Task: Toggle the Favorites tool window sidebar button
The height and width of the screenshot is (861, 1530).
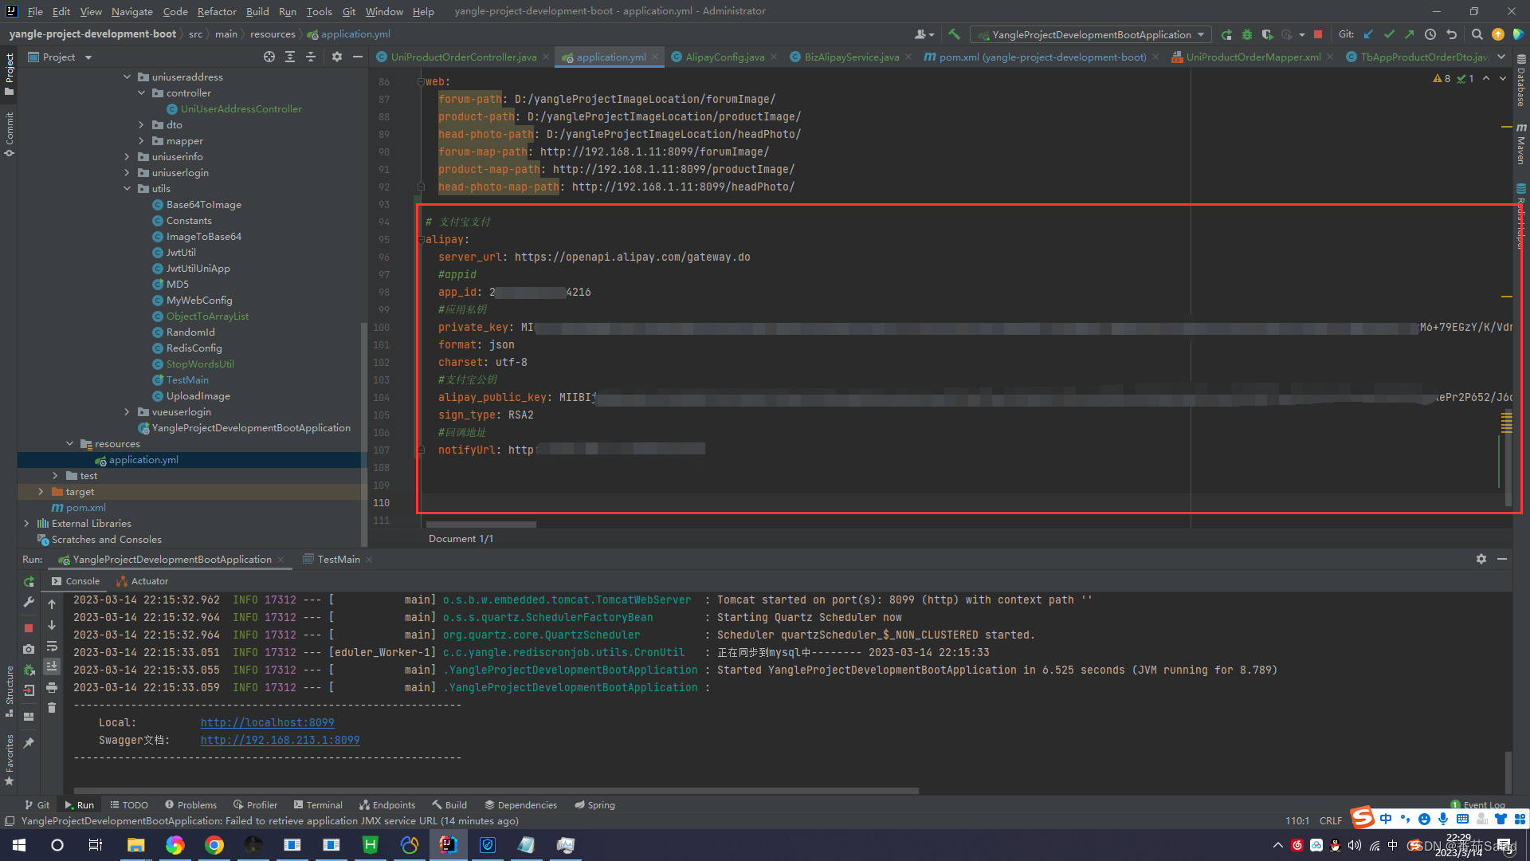Action: pos(9,761)
